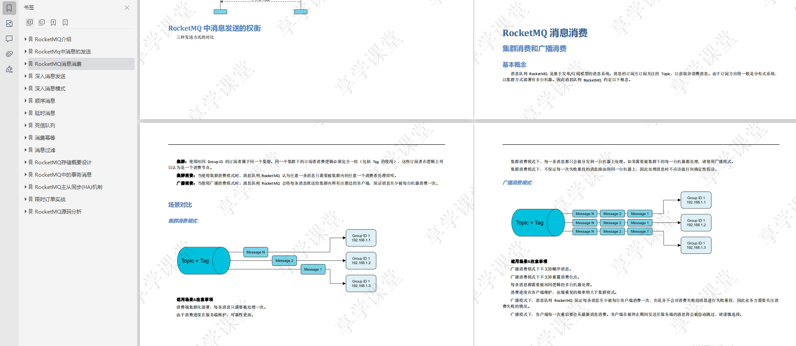Screen dimensions: 796x346
Task: Expand the RocketMq中消息的发送 bookmark arrow
Action: (x=25, y=51)
